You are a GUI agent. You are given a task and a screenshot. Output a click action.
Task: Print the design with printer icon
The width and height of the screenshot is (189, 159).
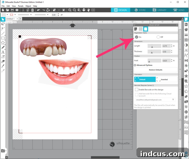click(17, 10)
